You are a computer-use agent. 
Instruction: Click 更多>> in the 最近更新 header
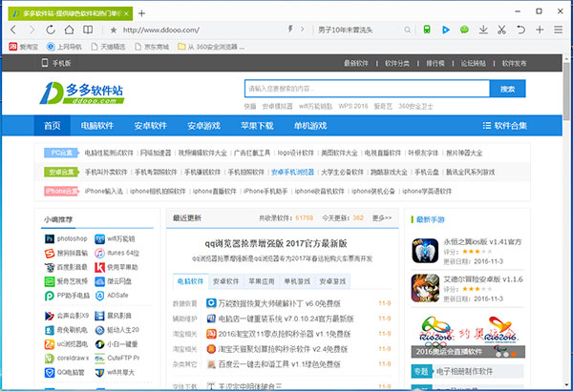pyautogui.click(x=382, y=218)
